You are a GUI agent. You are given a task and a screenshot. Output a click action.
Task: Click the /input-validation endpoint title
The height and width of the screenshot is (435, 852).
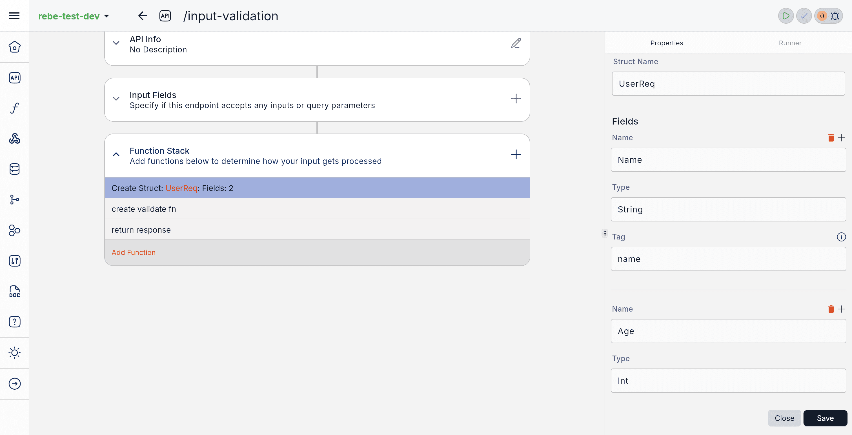(x=230, y=16)
